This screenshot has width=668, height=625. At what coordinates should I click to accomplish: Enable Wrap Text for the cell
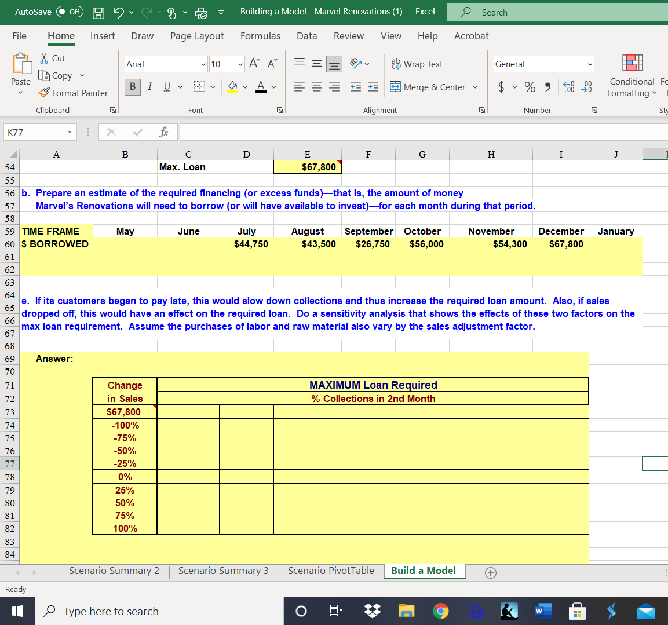[x=417, y=64]
